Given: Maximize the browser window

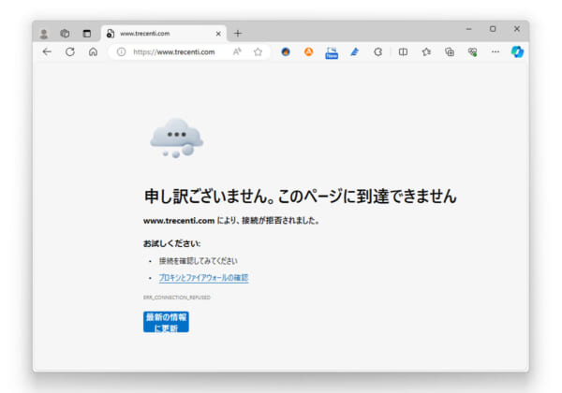Looking at the screenshot, I should (x=493, y=29).
